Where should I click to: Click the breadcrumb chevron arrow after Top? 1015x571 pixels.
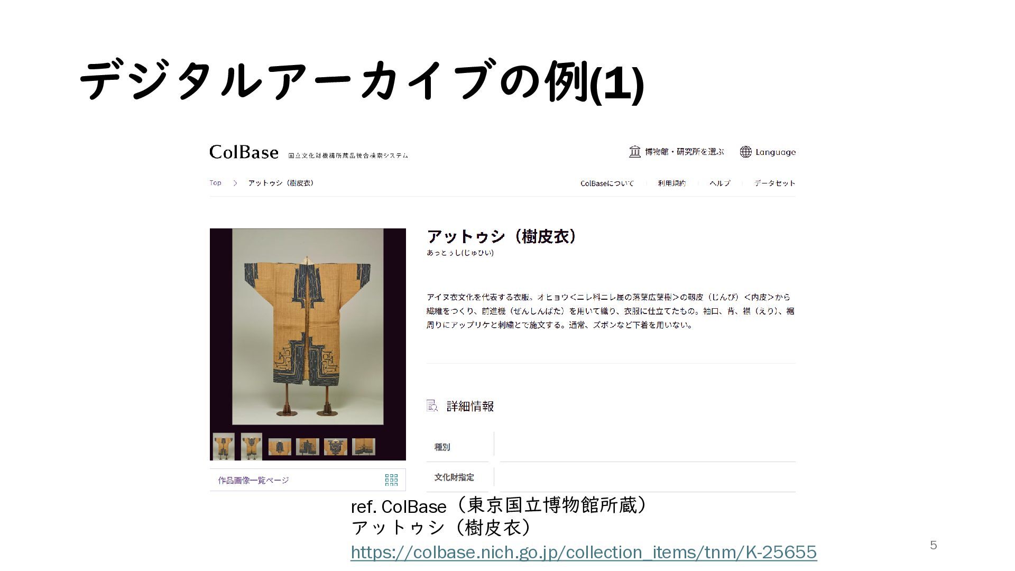pyautogui.click(x=235, y=183)
